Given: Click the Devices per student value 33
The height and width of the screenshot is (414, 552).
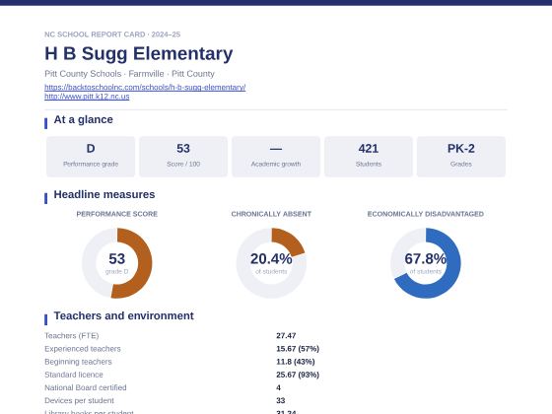Looking at the screenshot, I should (x=281, y=400).
